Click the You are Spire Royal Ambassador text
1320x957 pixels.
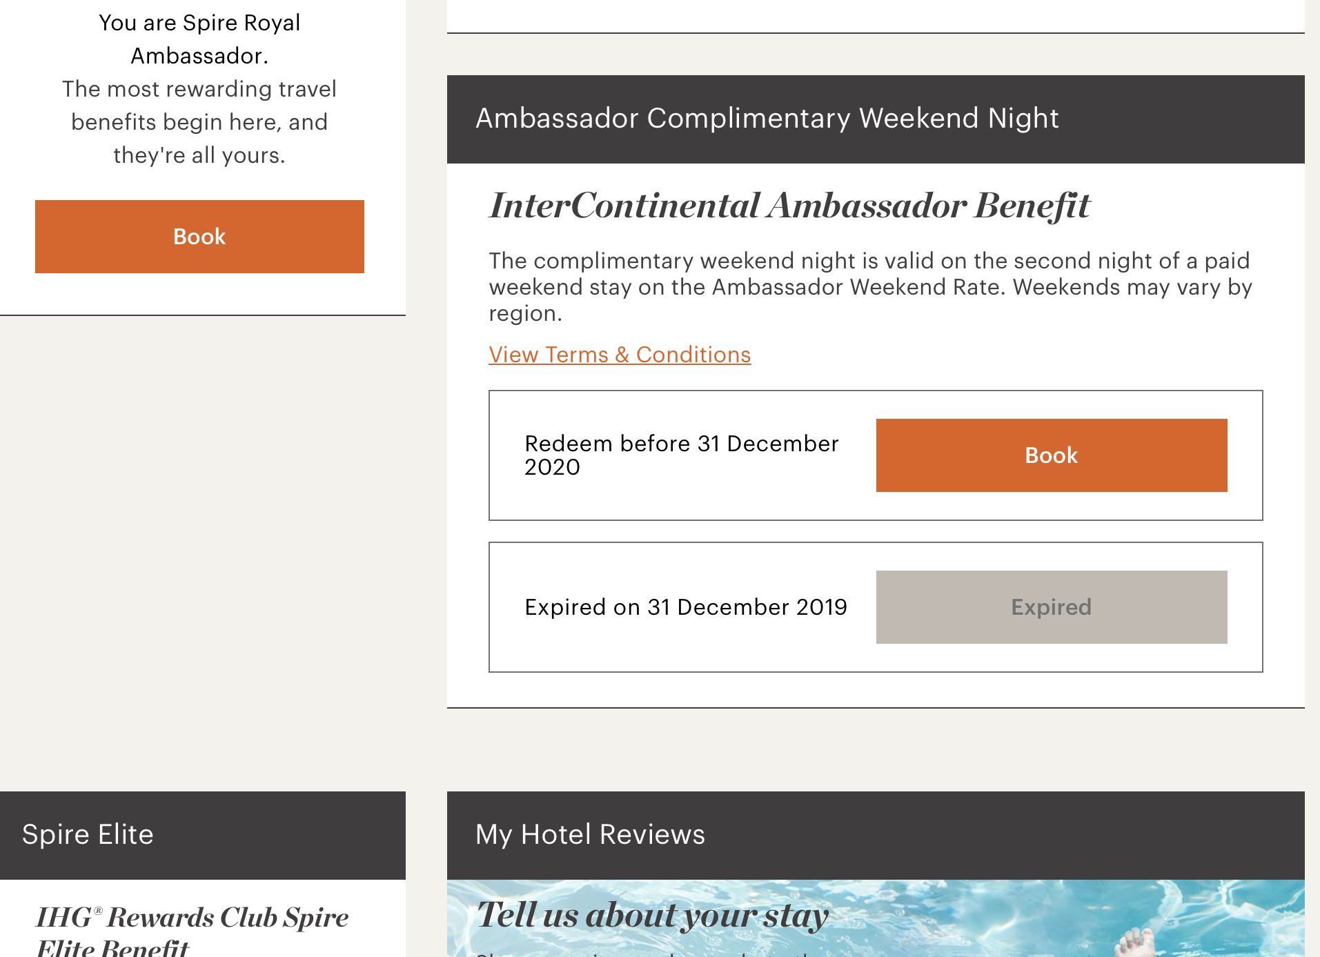(199, 39)
